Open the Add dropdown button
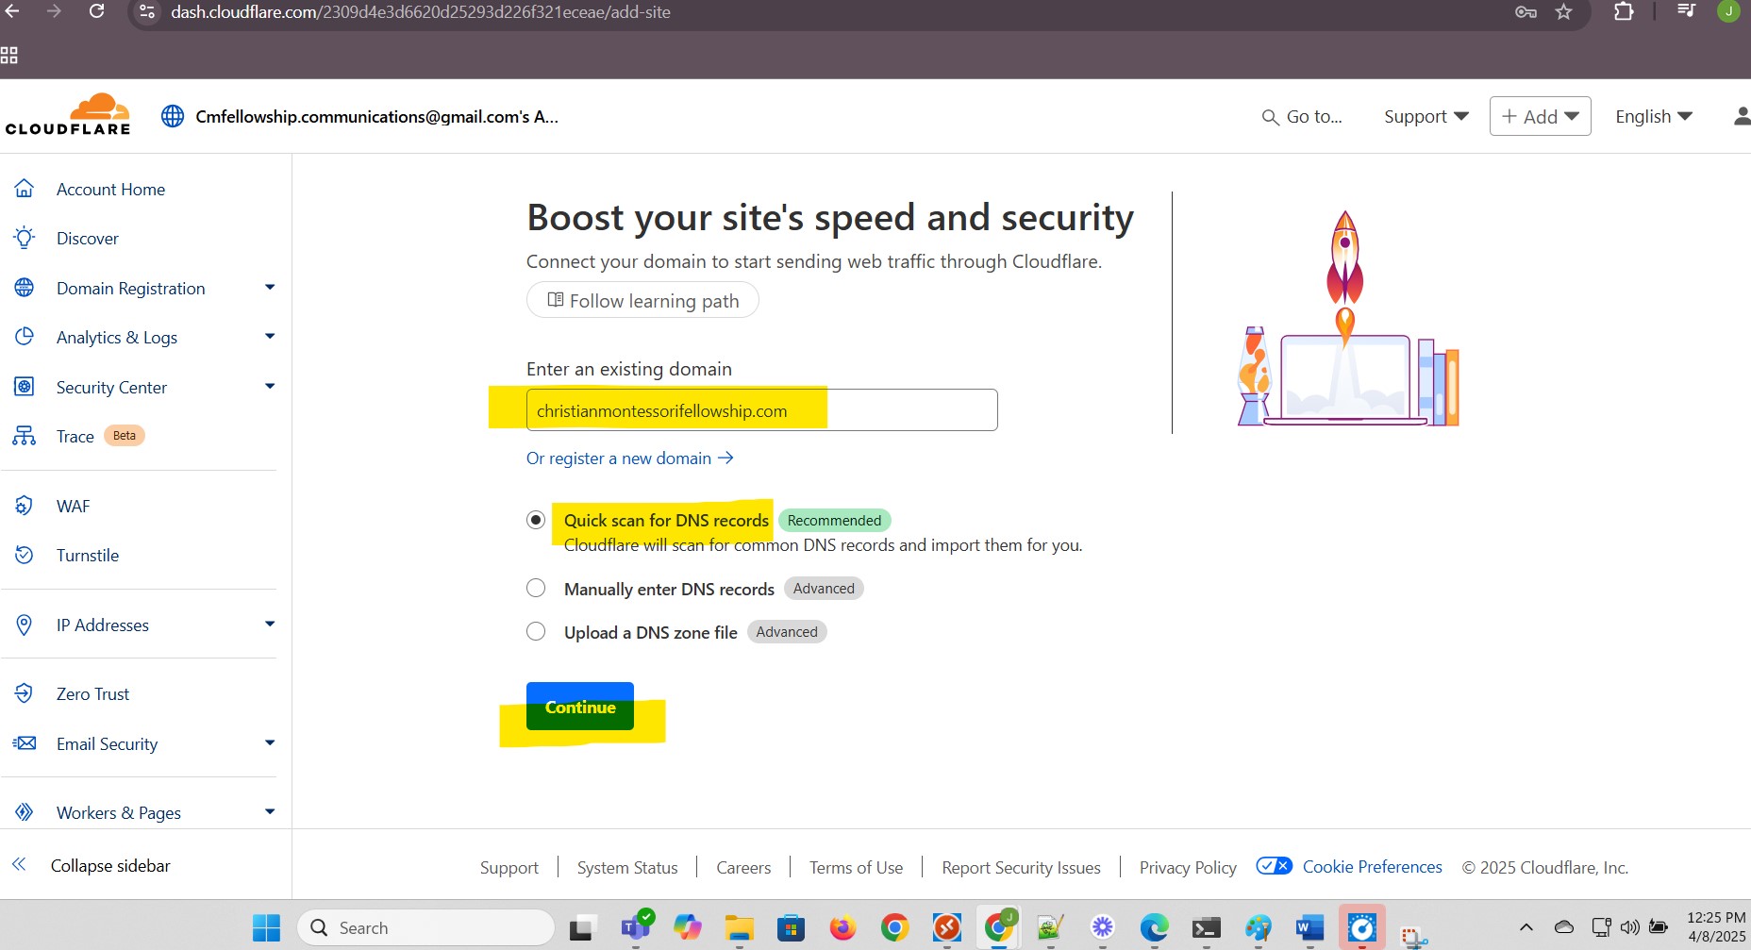 point(1540,116)
